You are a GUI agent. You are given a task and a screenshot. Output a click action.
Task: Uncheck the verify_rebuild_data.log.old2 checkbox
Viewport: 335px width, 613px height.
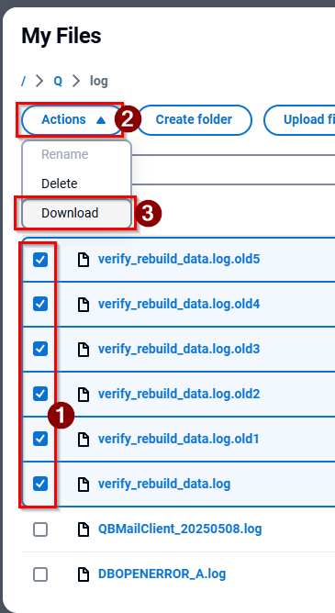tap(40, 394)
